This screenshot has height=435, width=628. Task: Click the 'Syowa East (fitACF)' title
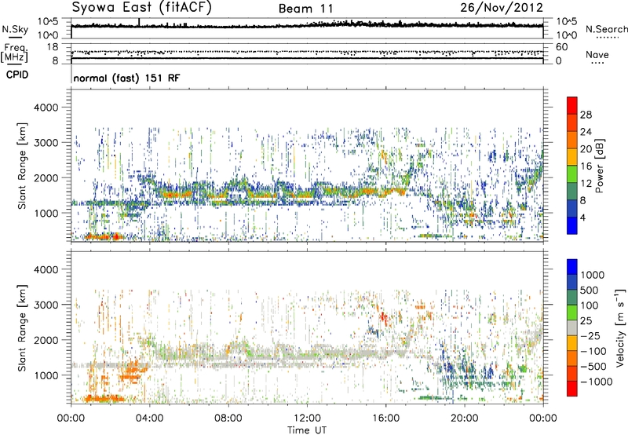[142, 7]
